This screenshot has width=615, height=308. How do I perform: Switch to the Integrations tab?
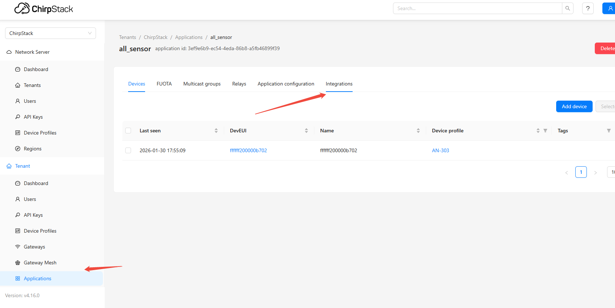pos(339,84)
